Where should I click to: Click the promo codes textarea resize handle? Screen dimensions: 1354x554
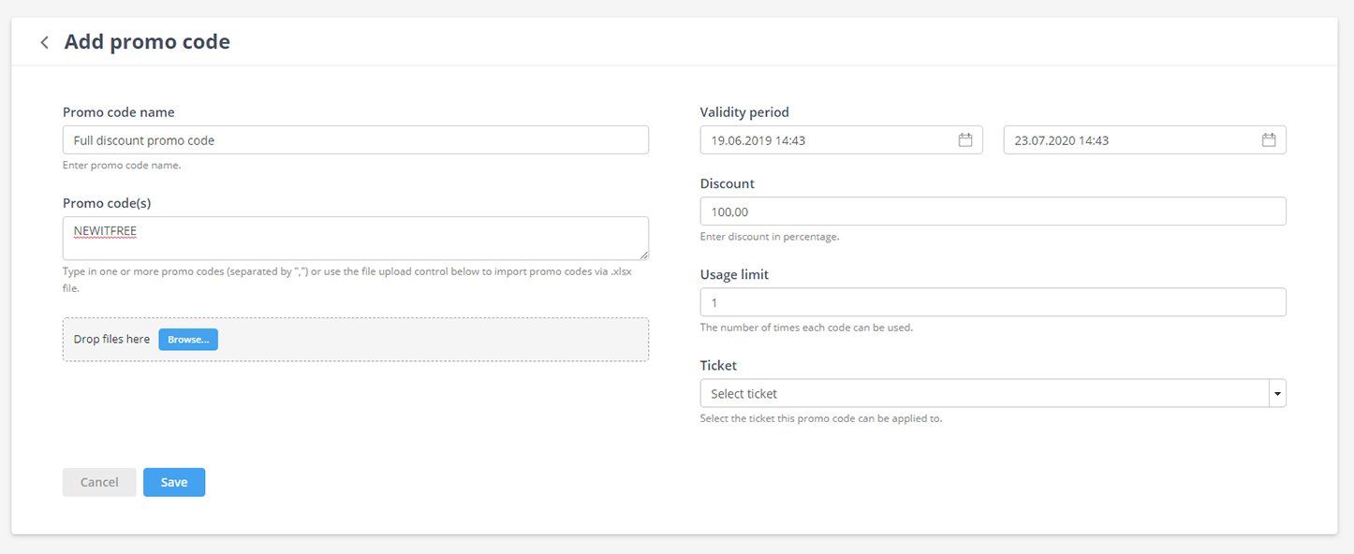643,255
